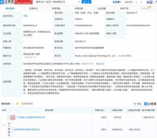The image size is (157, 139).
Task: Open legal representative 何翔 profile link
Action: (25, 16)
